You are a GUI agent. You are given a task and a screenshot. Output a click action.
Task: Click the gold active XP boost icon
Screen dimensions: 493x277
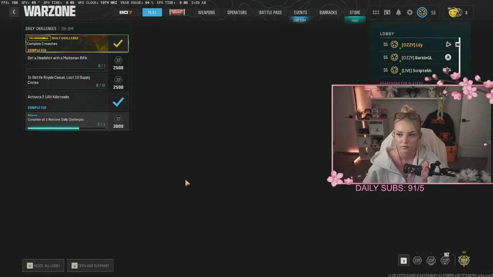coord(464,260)
